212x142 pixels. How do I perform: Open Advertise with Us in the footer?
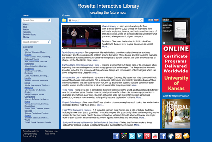point(31,131)
